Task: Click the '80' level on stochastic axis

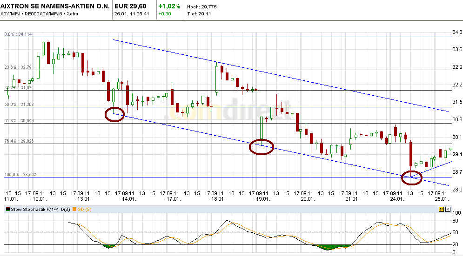Action: [x=455, y=221]
